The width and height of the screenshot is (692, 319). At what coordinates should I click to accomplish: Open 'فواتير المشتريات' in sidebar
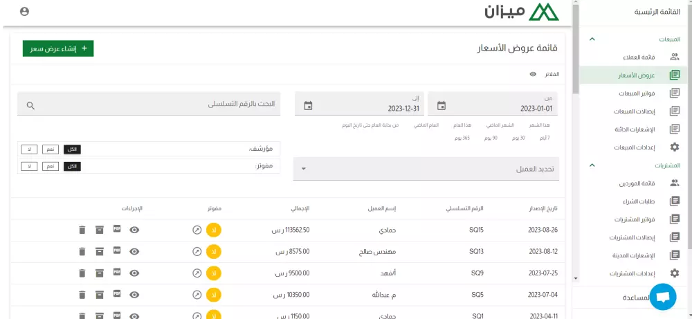tap(634, 219)
